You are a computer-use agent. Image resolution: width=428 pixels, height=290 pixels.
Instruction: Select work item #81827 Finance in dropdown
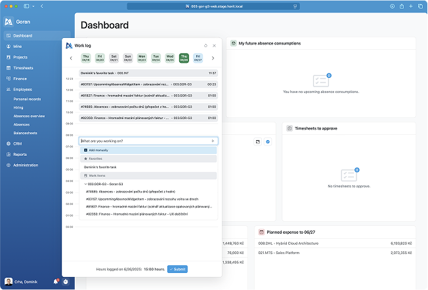coord(149,207)
